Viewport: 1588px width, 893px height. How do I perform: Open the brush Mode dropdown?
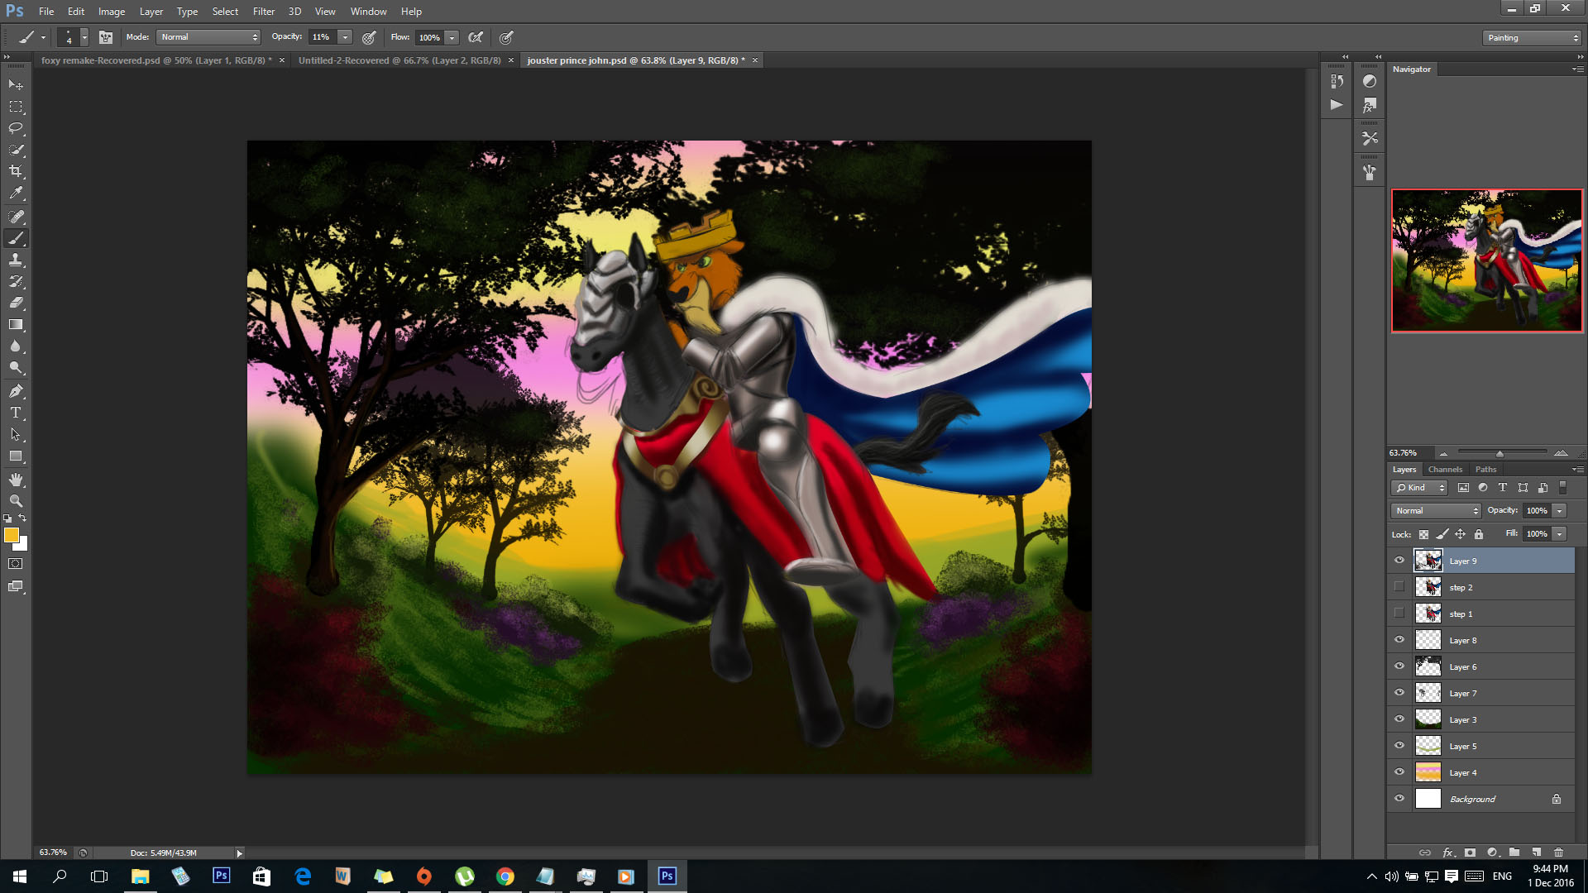(x=208, y=37)
